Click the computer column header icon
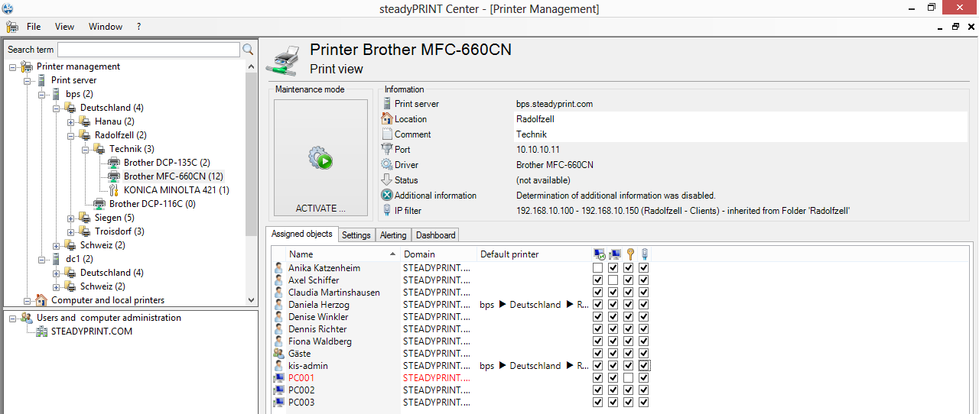This screenshot has width=979, height=414. [613, 254]
